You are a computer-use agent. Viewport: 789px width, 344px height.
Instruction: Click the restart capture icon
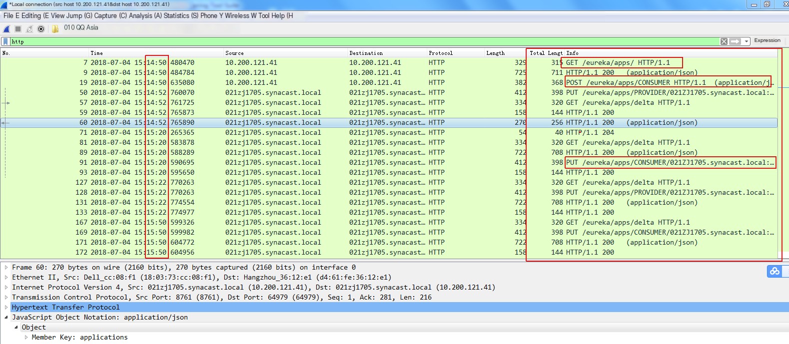point(29,29)
